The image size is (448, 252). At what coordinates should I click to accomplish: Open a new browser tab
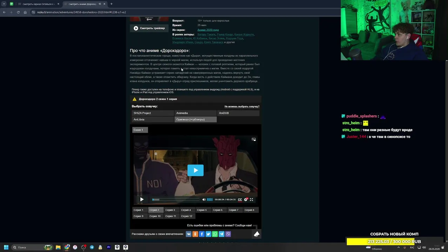111,4
